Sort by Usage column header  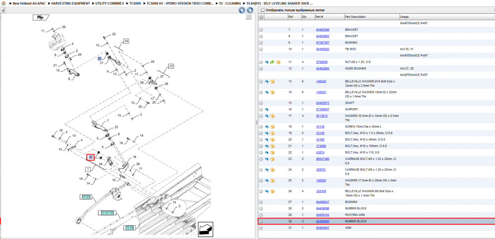click(x=447, y=17)
